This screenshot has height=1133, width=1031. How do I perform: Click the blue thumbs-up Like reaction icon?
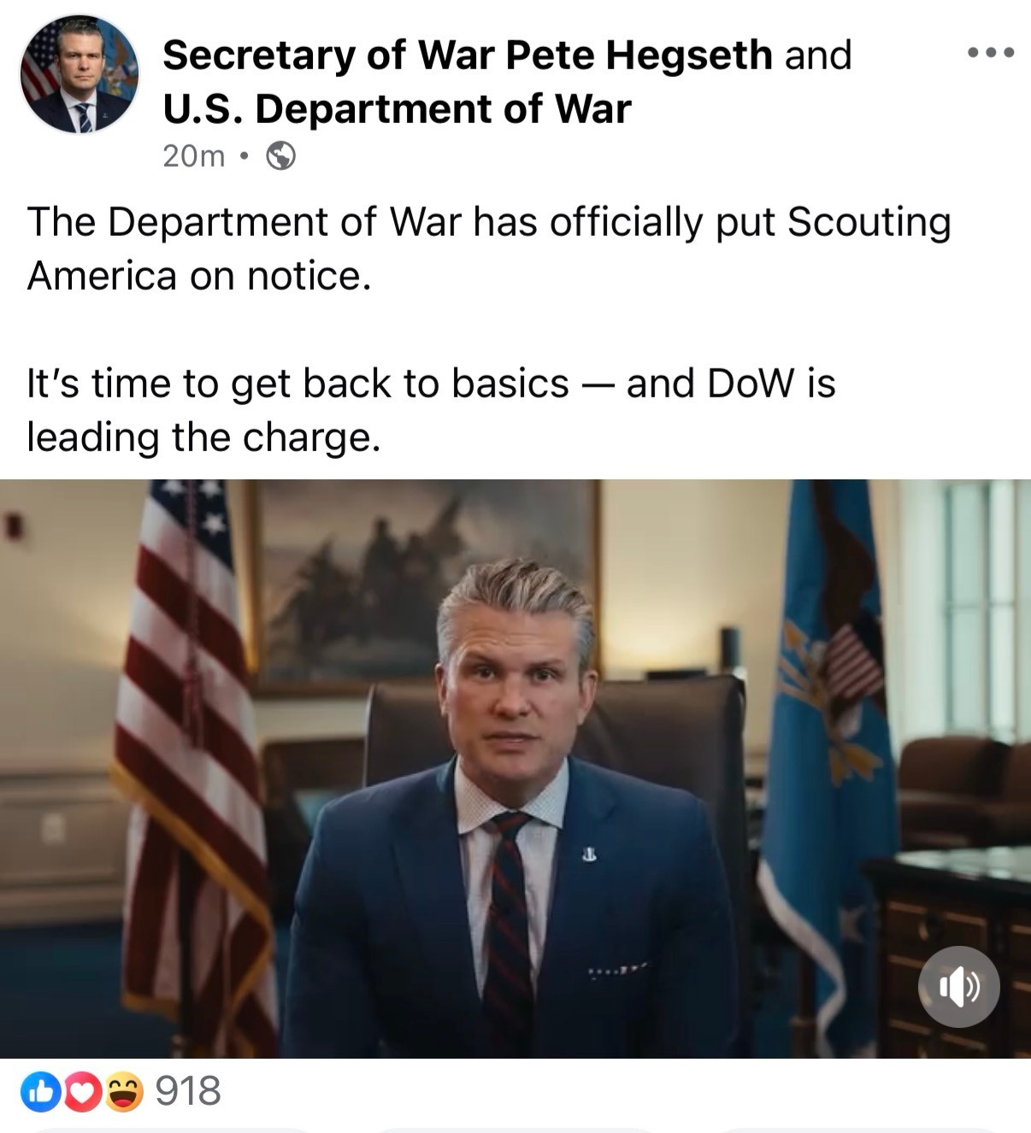coord(40,1092)
